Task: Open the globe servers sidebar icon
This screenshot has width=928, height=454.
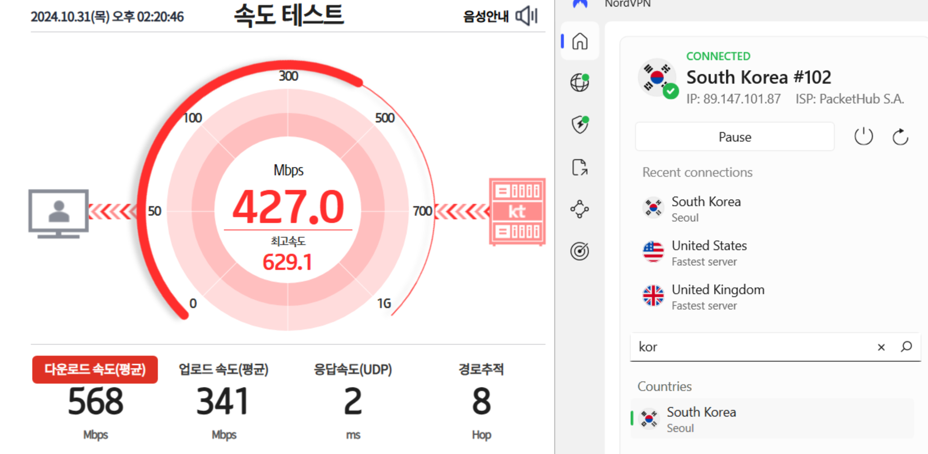Action: [x=580, y=83]
